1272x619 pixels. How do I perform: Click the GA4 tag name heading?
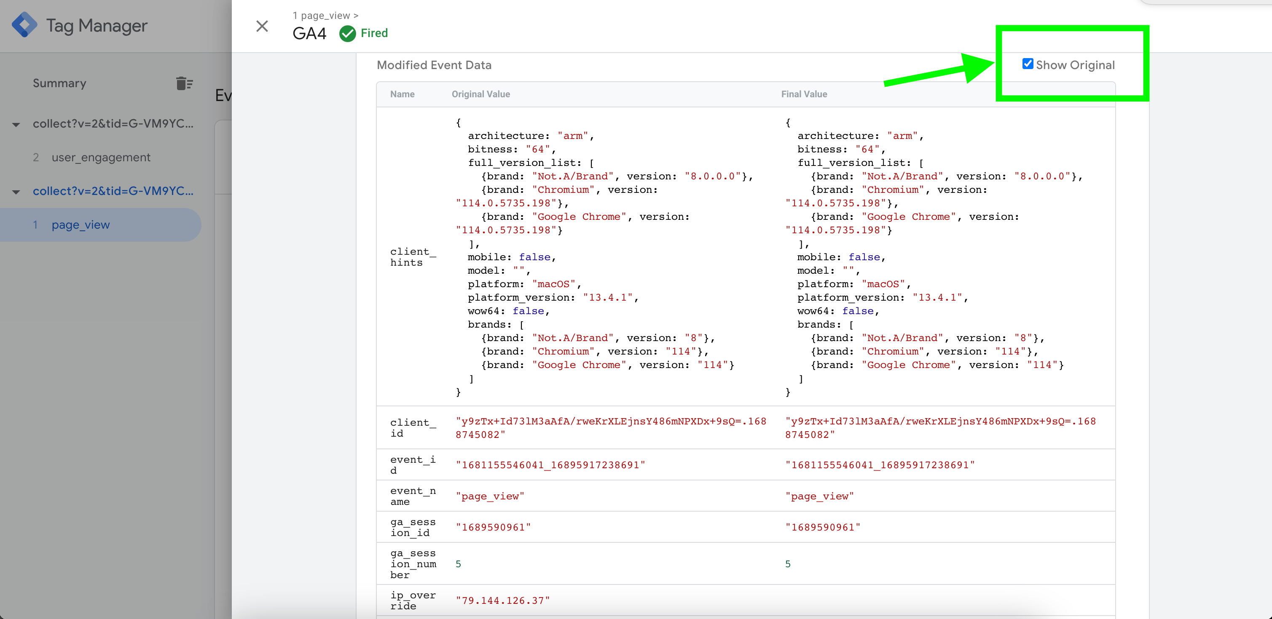(x=309, y=34)
